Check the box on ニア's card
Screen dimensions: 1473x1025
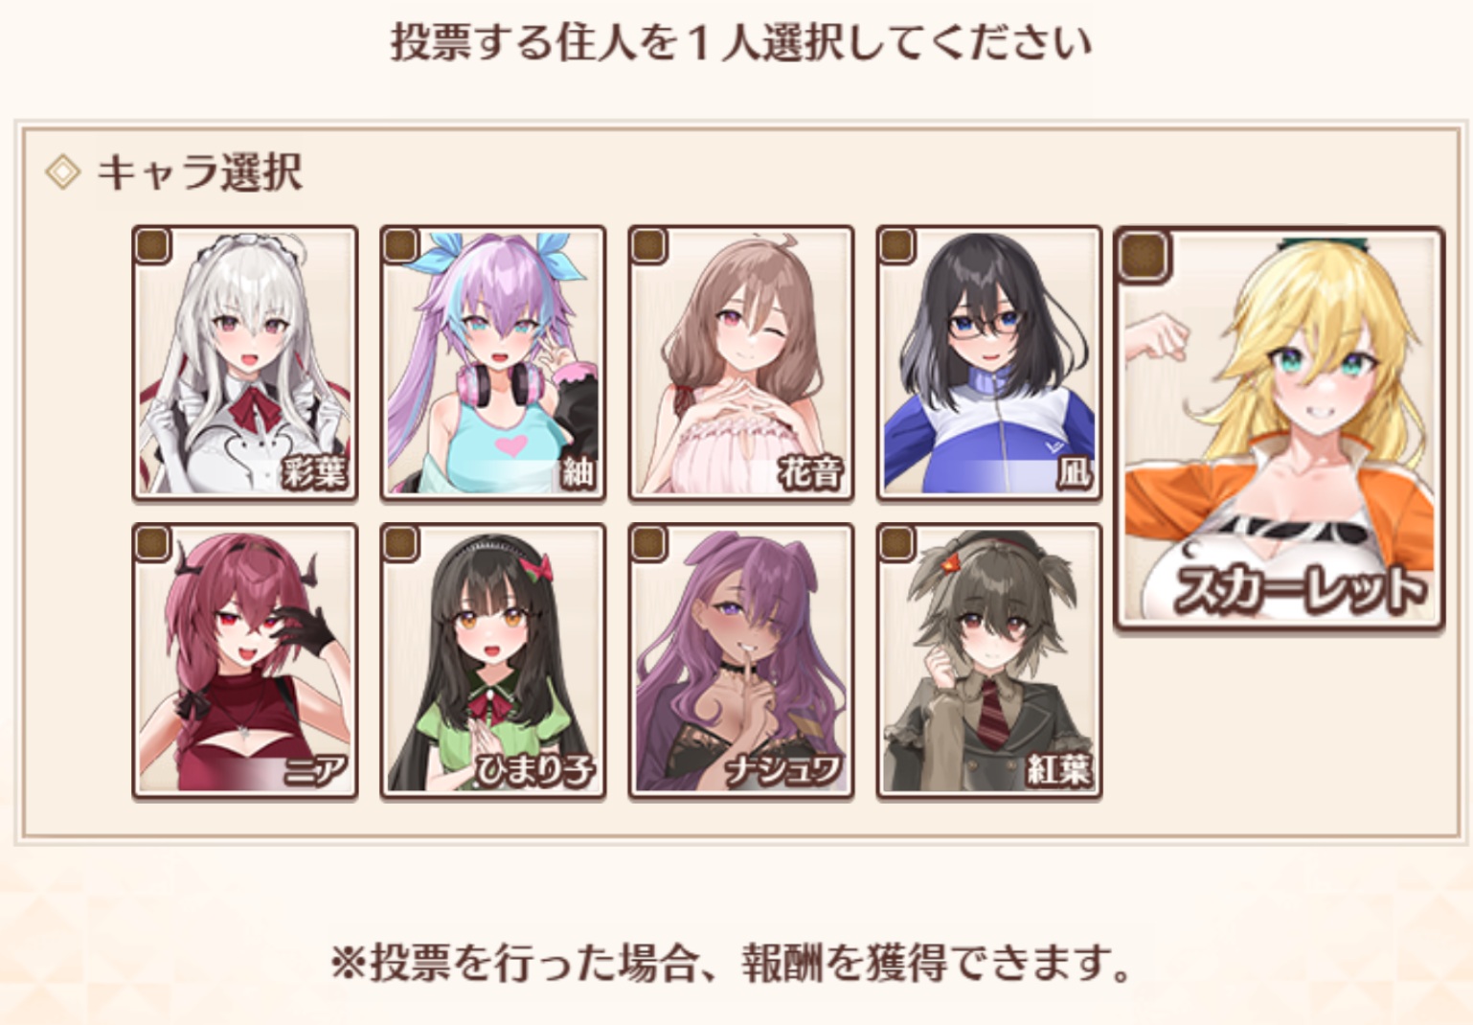[x=152, y=543]
